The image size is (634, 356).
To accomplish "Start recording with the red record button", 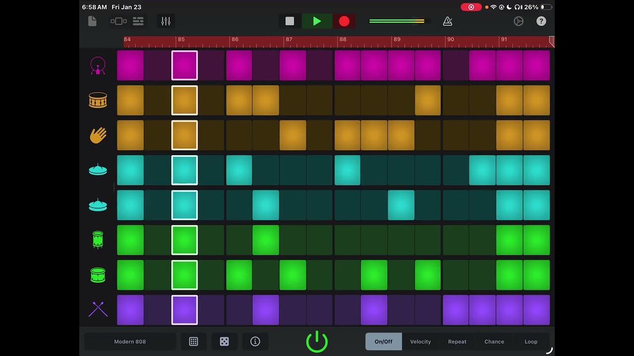I will click(x=344, y=21).
